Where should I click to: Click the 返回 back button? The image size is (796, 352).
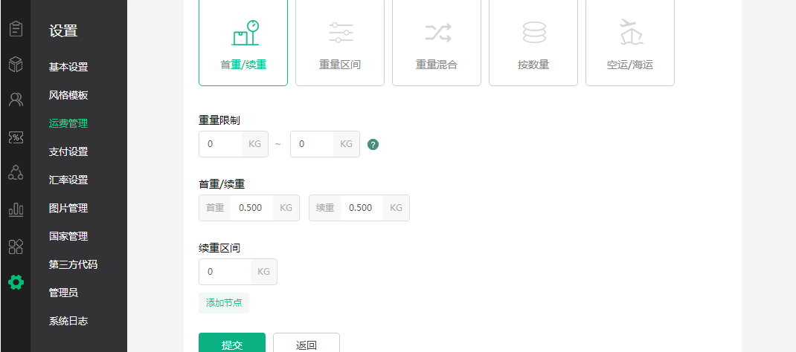[306, 344]
